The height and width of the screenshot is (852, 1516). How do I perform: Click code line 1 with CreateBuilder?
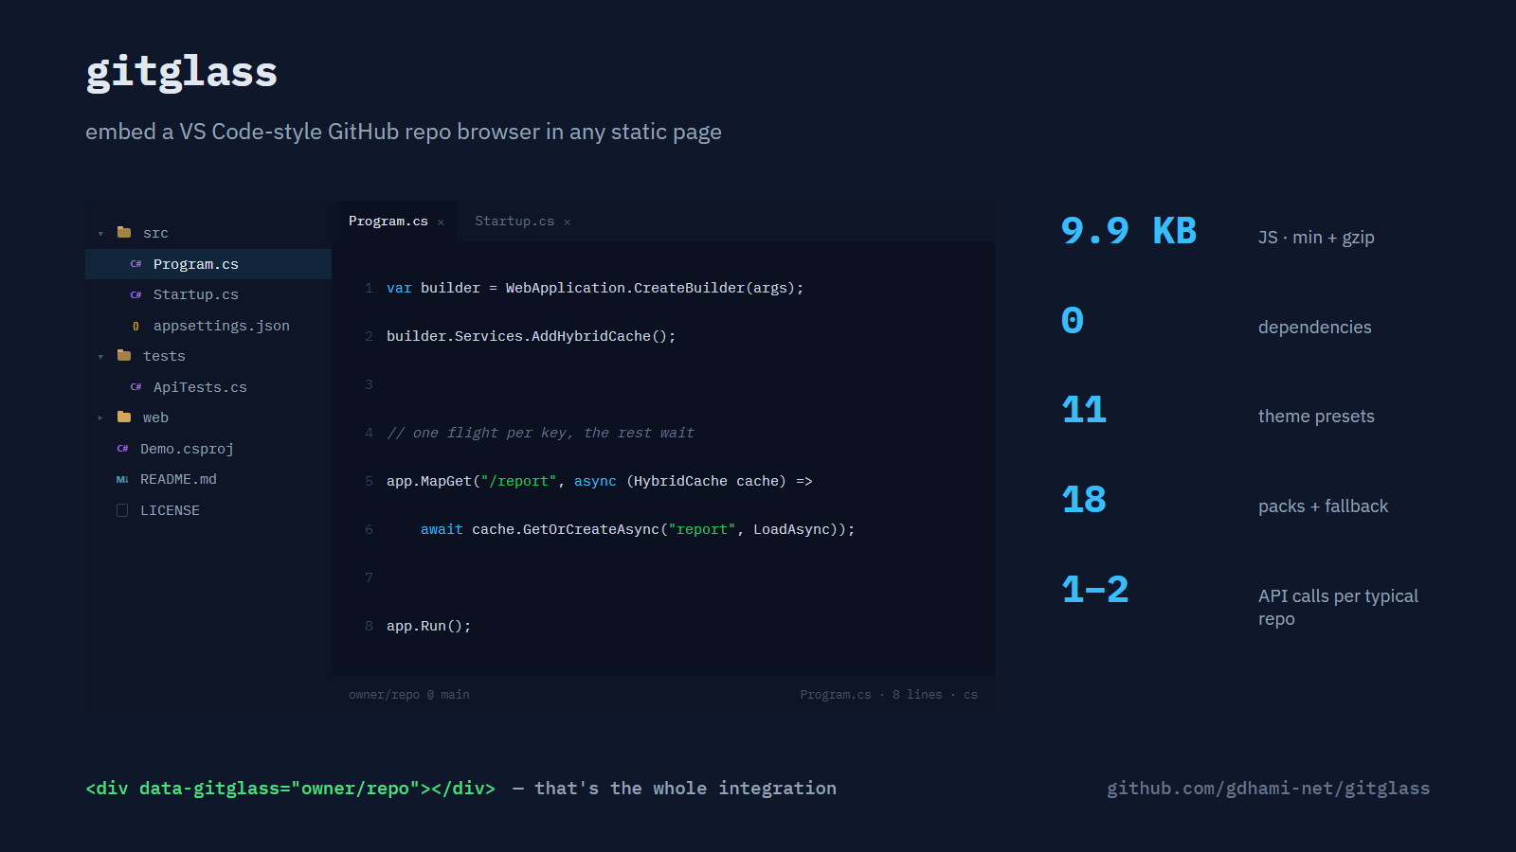(595, 288)
